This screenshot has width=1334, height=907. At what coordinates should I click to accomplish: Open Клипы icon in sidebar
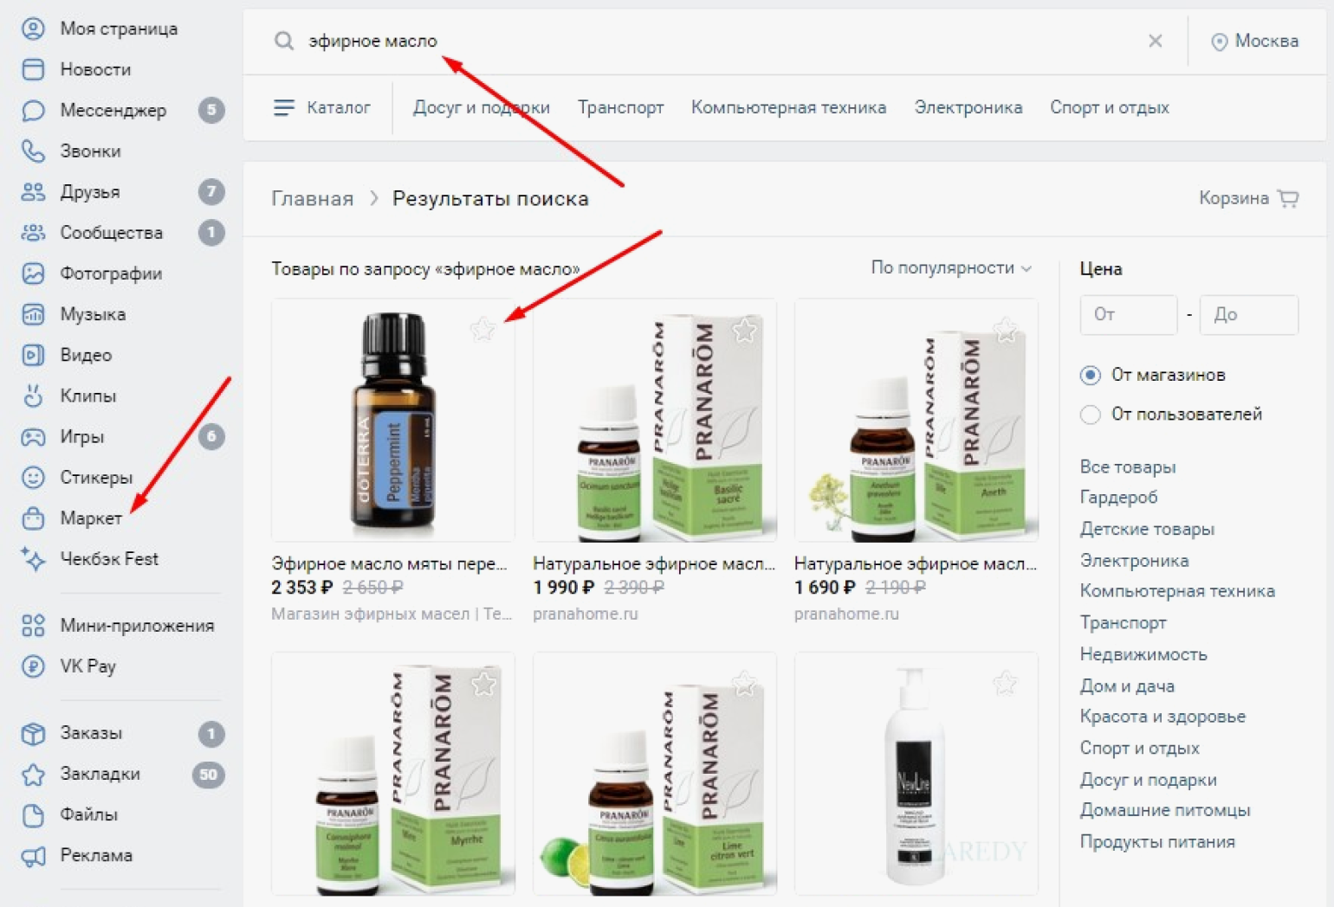coord(33,396)
